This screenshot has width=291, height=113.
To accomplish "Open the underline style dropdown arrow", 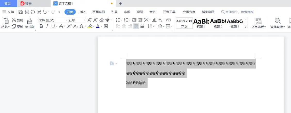I will click(57, 26).
